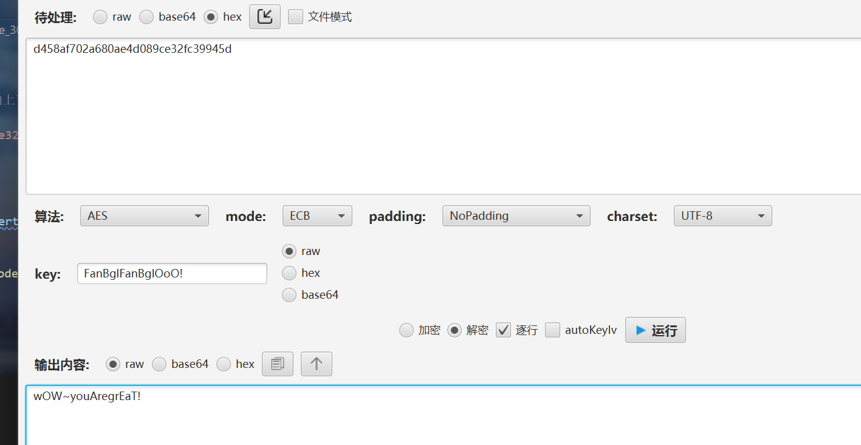861x445 pixels.
Task: Choose base64 format for the key
Action: pyautogui.click(x=290, y=295)
